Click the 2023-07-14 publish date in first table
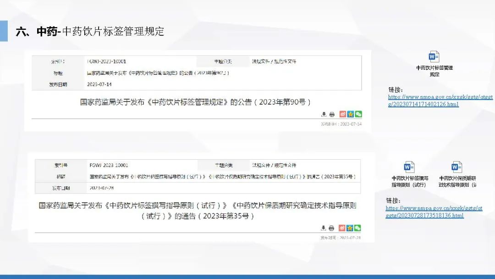Viewport: 495px width, 279px height. (x=99, y=84)
